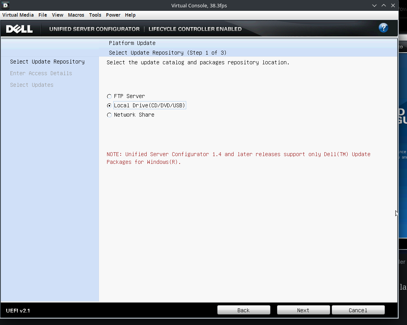Click the Virtual Console application icon
The width and height of the screenshot is (407, 325).
click(5, 5)
